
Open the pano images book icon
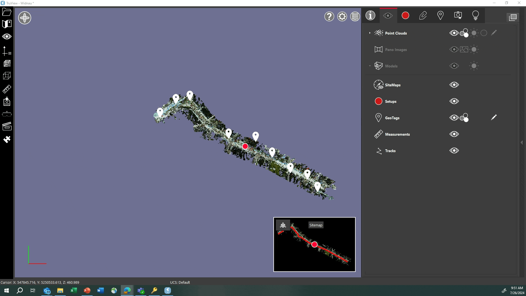pos(7,24)
